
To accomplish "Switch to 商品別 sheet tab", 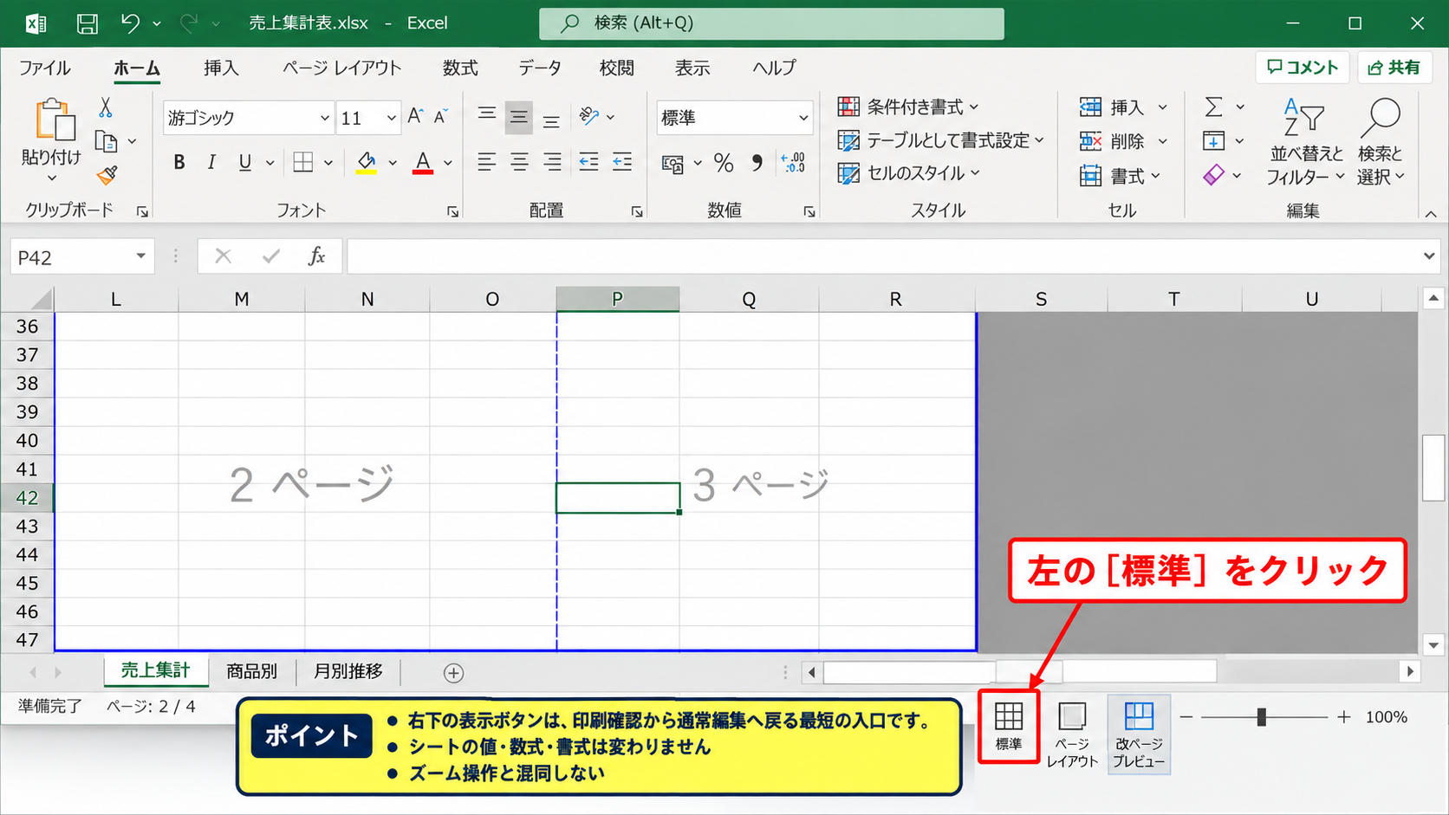I will click(x=252, y=671).
